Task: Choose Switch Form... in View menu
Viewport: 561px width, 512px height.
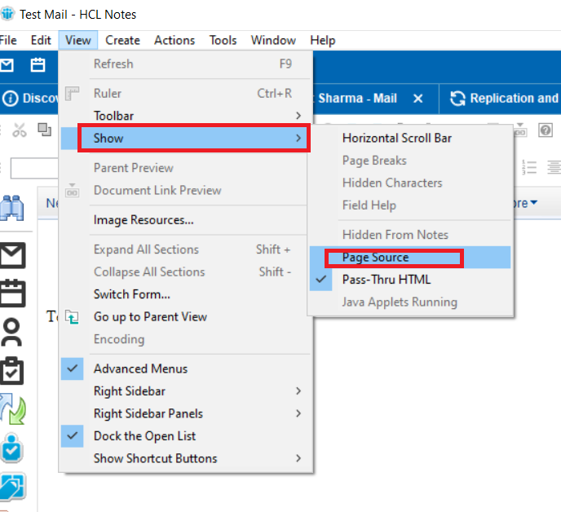Action: point(131,294)
